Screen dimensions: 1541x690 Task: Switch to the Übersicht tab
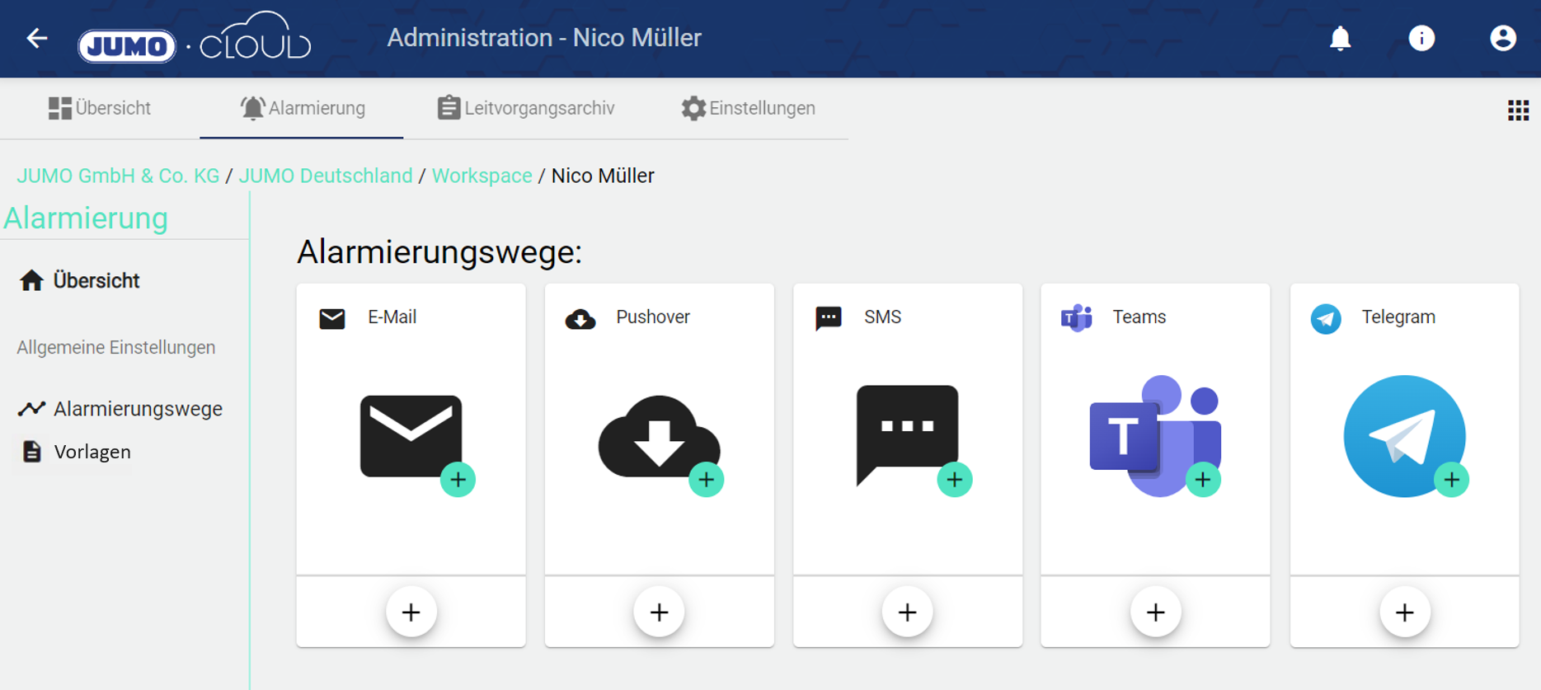click(x=100, y=109)
